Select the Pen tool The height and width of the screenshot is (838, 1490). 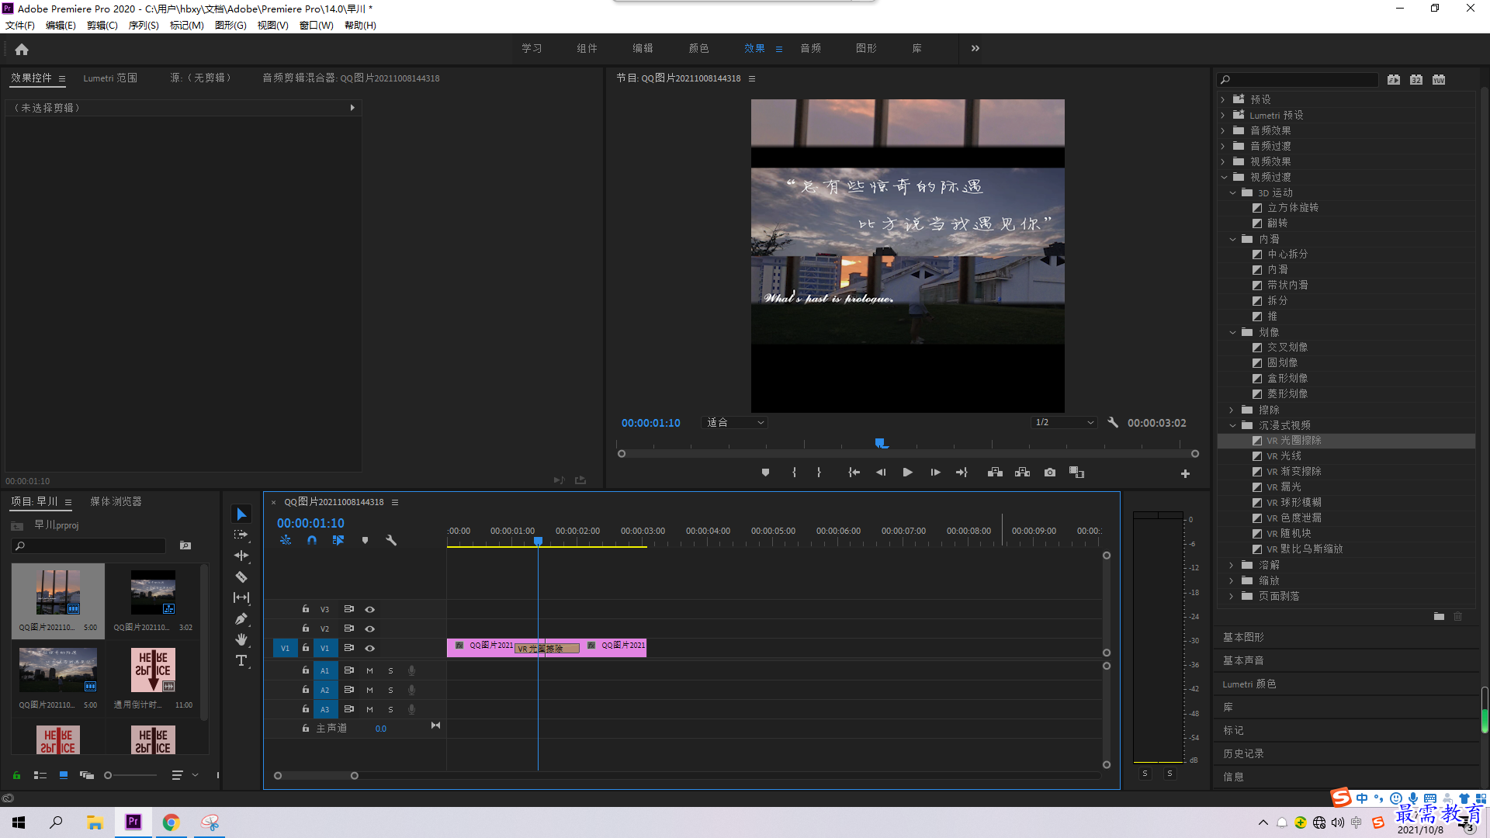[241, 618]
